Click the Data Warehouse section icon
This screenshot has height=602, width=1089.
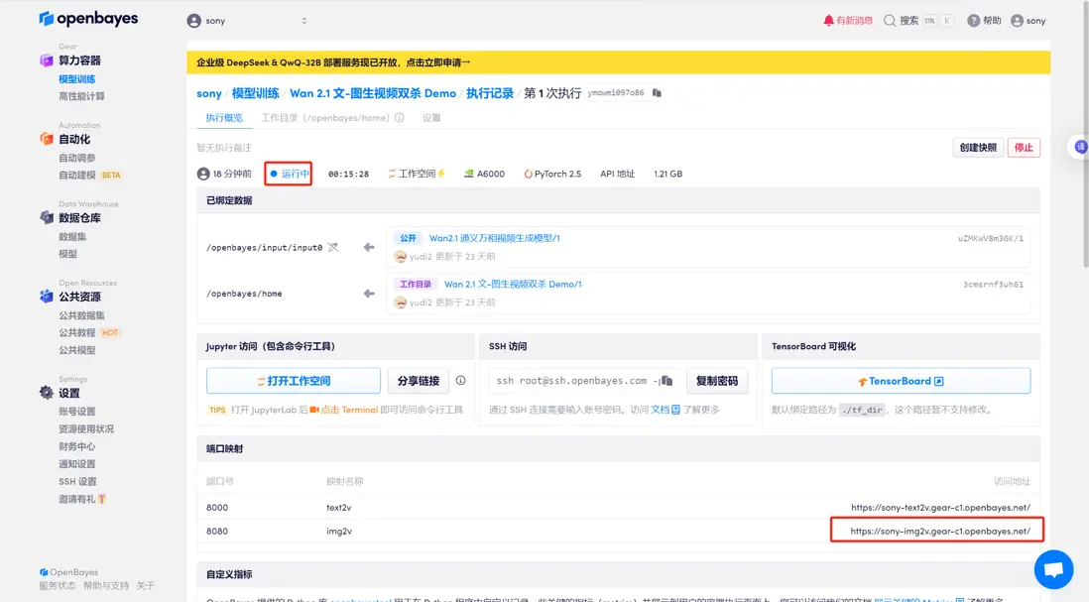pos(47,217)
